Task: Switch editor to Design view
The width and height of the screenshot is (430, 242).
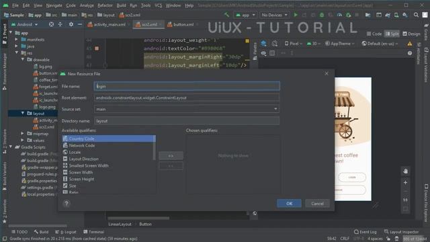Action: 411,34
